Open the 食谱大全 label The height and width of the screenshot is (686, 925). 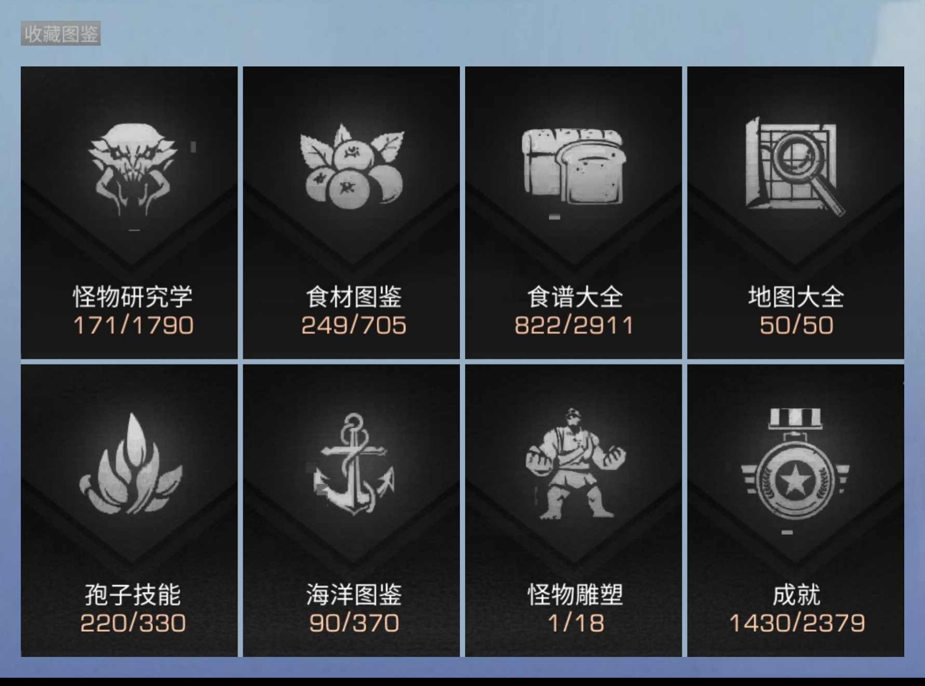pos(574,297)
